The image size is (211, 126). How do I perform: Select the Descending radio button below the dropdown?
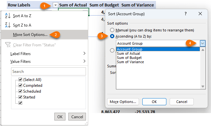coord(112,50)
